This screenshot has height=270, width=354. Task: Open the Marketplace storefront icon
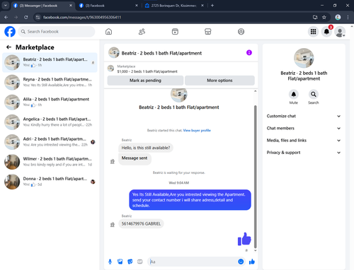[208, 32]
